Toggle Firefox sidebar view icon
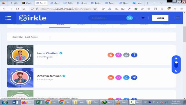This screenshot has height=105, width=186. point(123,9)
